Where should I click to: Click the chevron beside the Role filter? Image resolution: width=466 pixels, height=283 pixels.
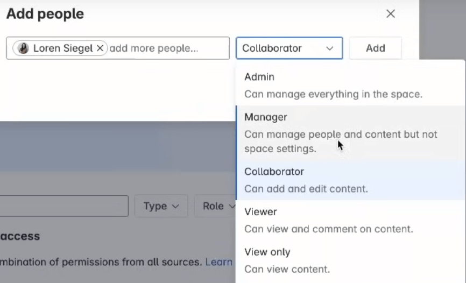[x=231, y=207]
